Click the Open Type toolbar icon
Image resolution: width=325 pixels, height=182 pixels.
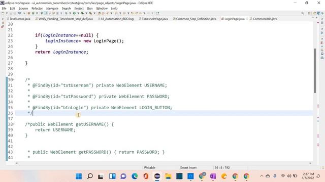click(x=99, y=13)
